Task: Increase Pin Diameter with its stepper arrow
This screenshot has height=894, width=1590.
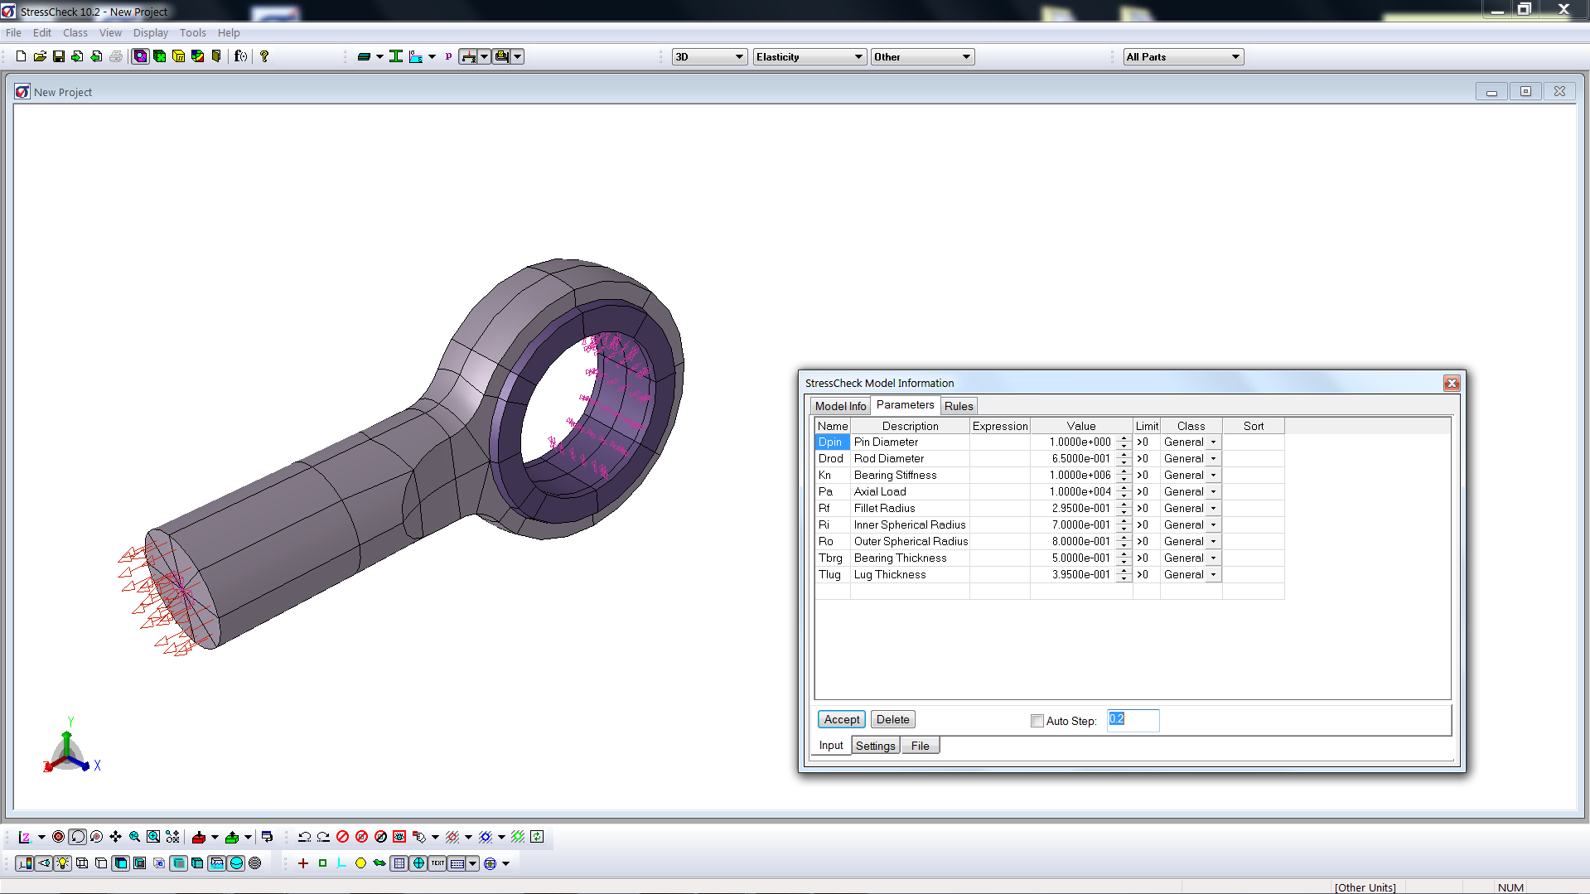Action: 1124,439
